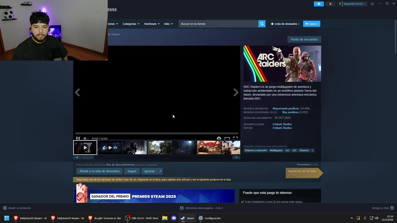Expand the Categorías menu
397x223 pixels.
[131, 24]
